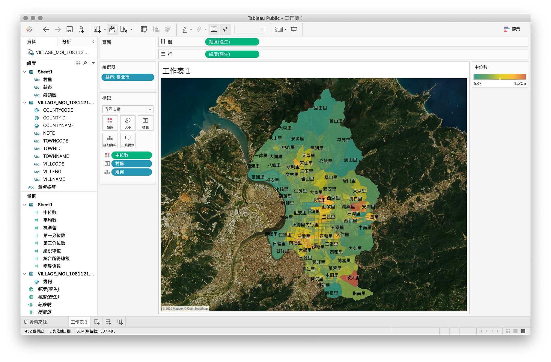Open New worksheet toolbar dropdown arrow
The width and height of the screenshot is (551, 362).
[105, 29]
